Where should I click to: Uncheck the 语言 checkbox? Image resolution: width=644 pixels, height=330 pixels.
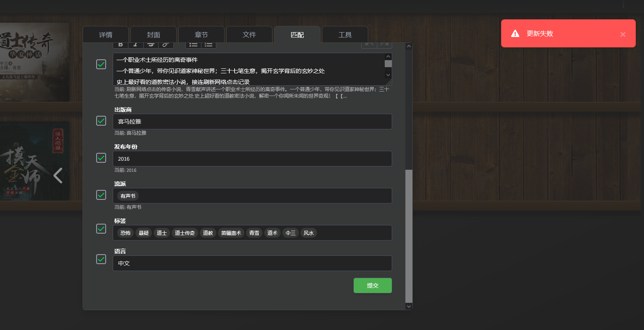tap(101, 259)
